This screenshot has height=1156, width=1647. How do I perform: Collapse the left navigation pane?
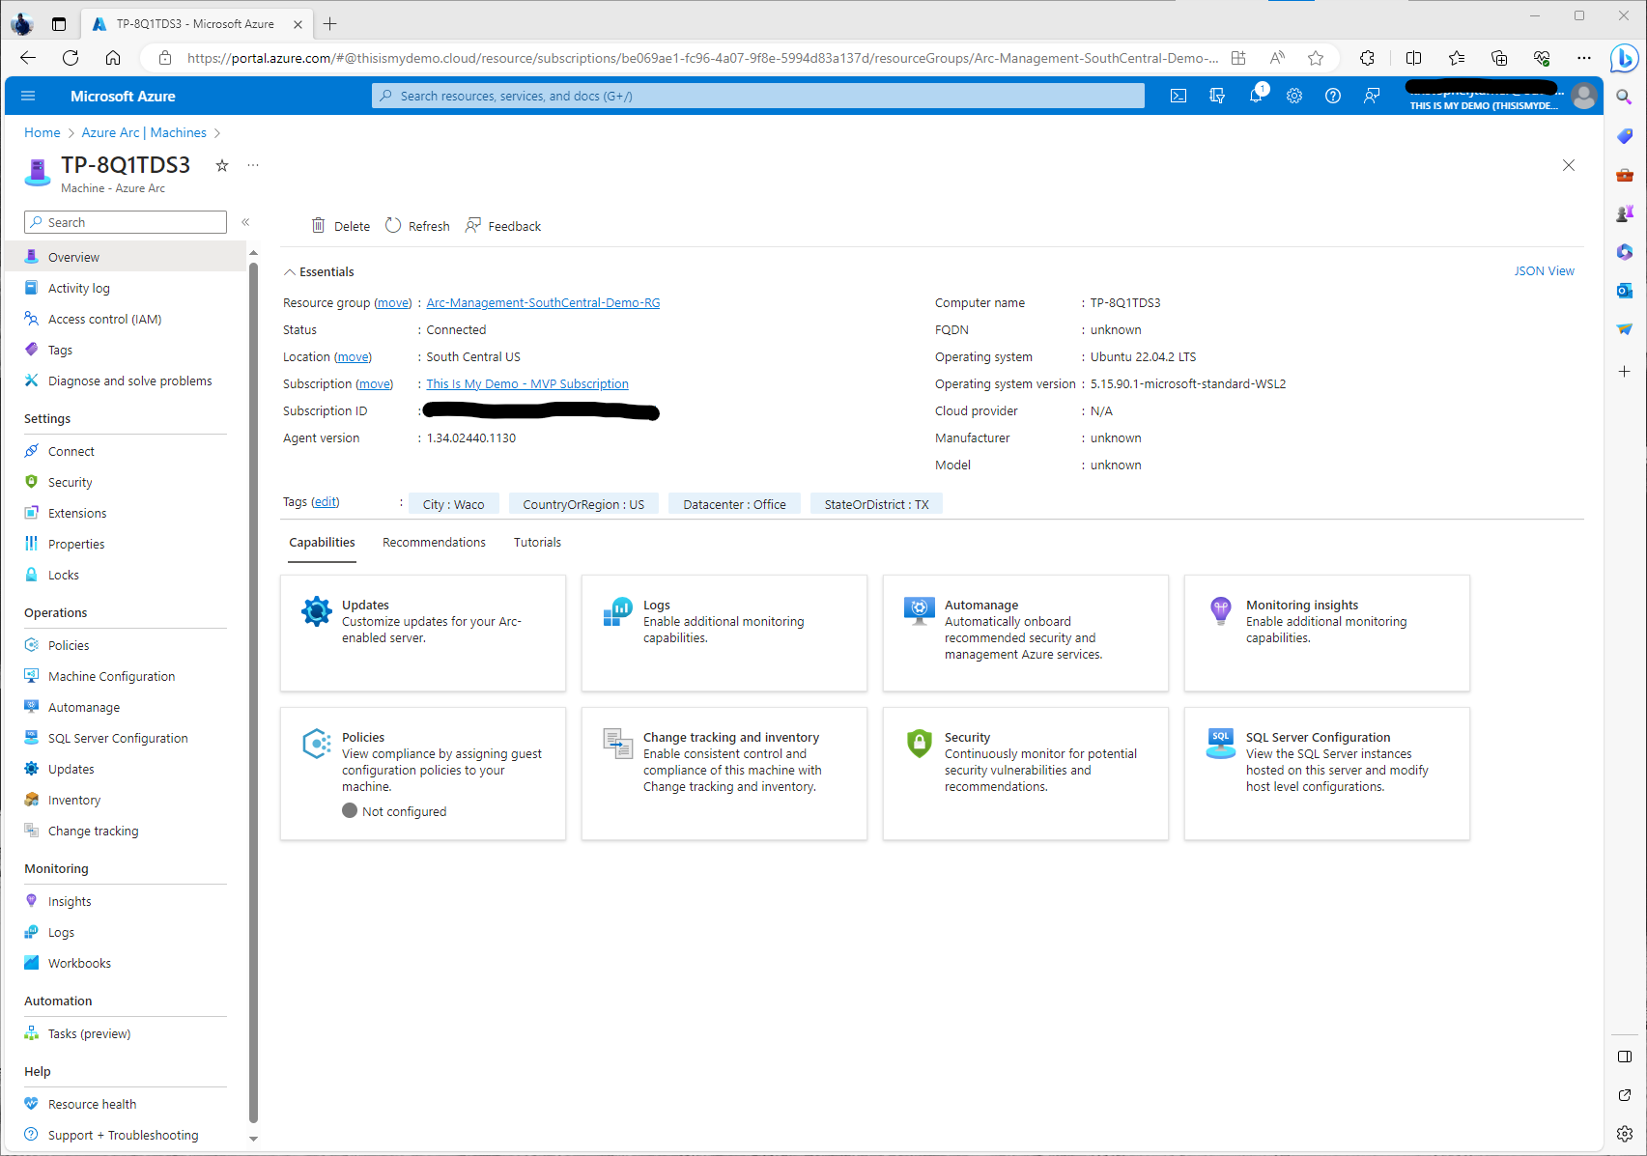coord(246,221)
